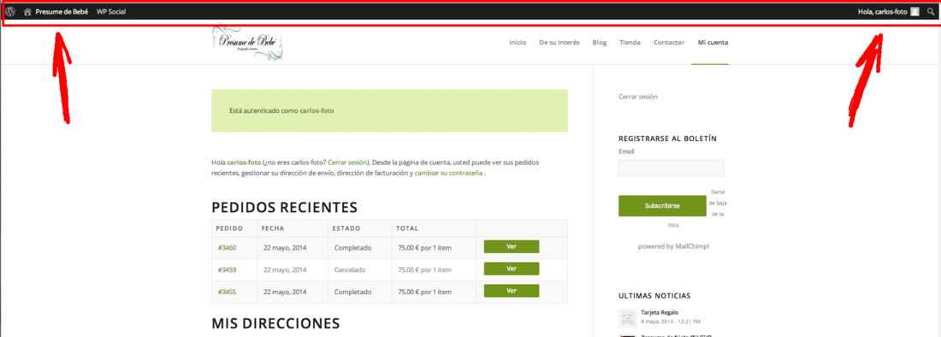The image size is (941, 337).
Task: Open the Presume de Bebé admin bar item
Action: pyautogui.click(x=62, y=11)
